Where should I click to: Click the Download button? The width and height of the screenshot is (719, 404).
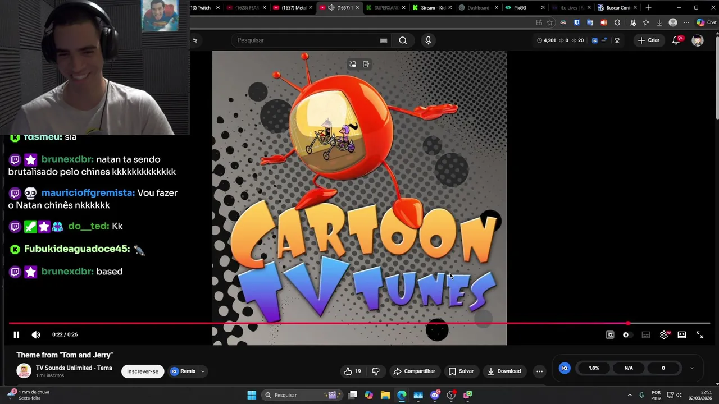[x=504, y=371]
